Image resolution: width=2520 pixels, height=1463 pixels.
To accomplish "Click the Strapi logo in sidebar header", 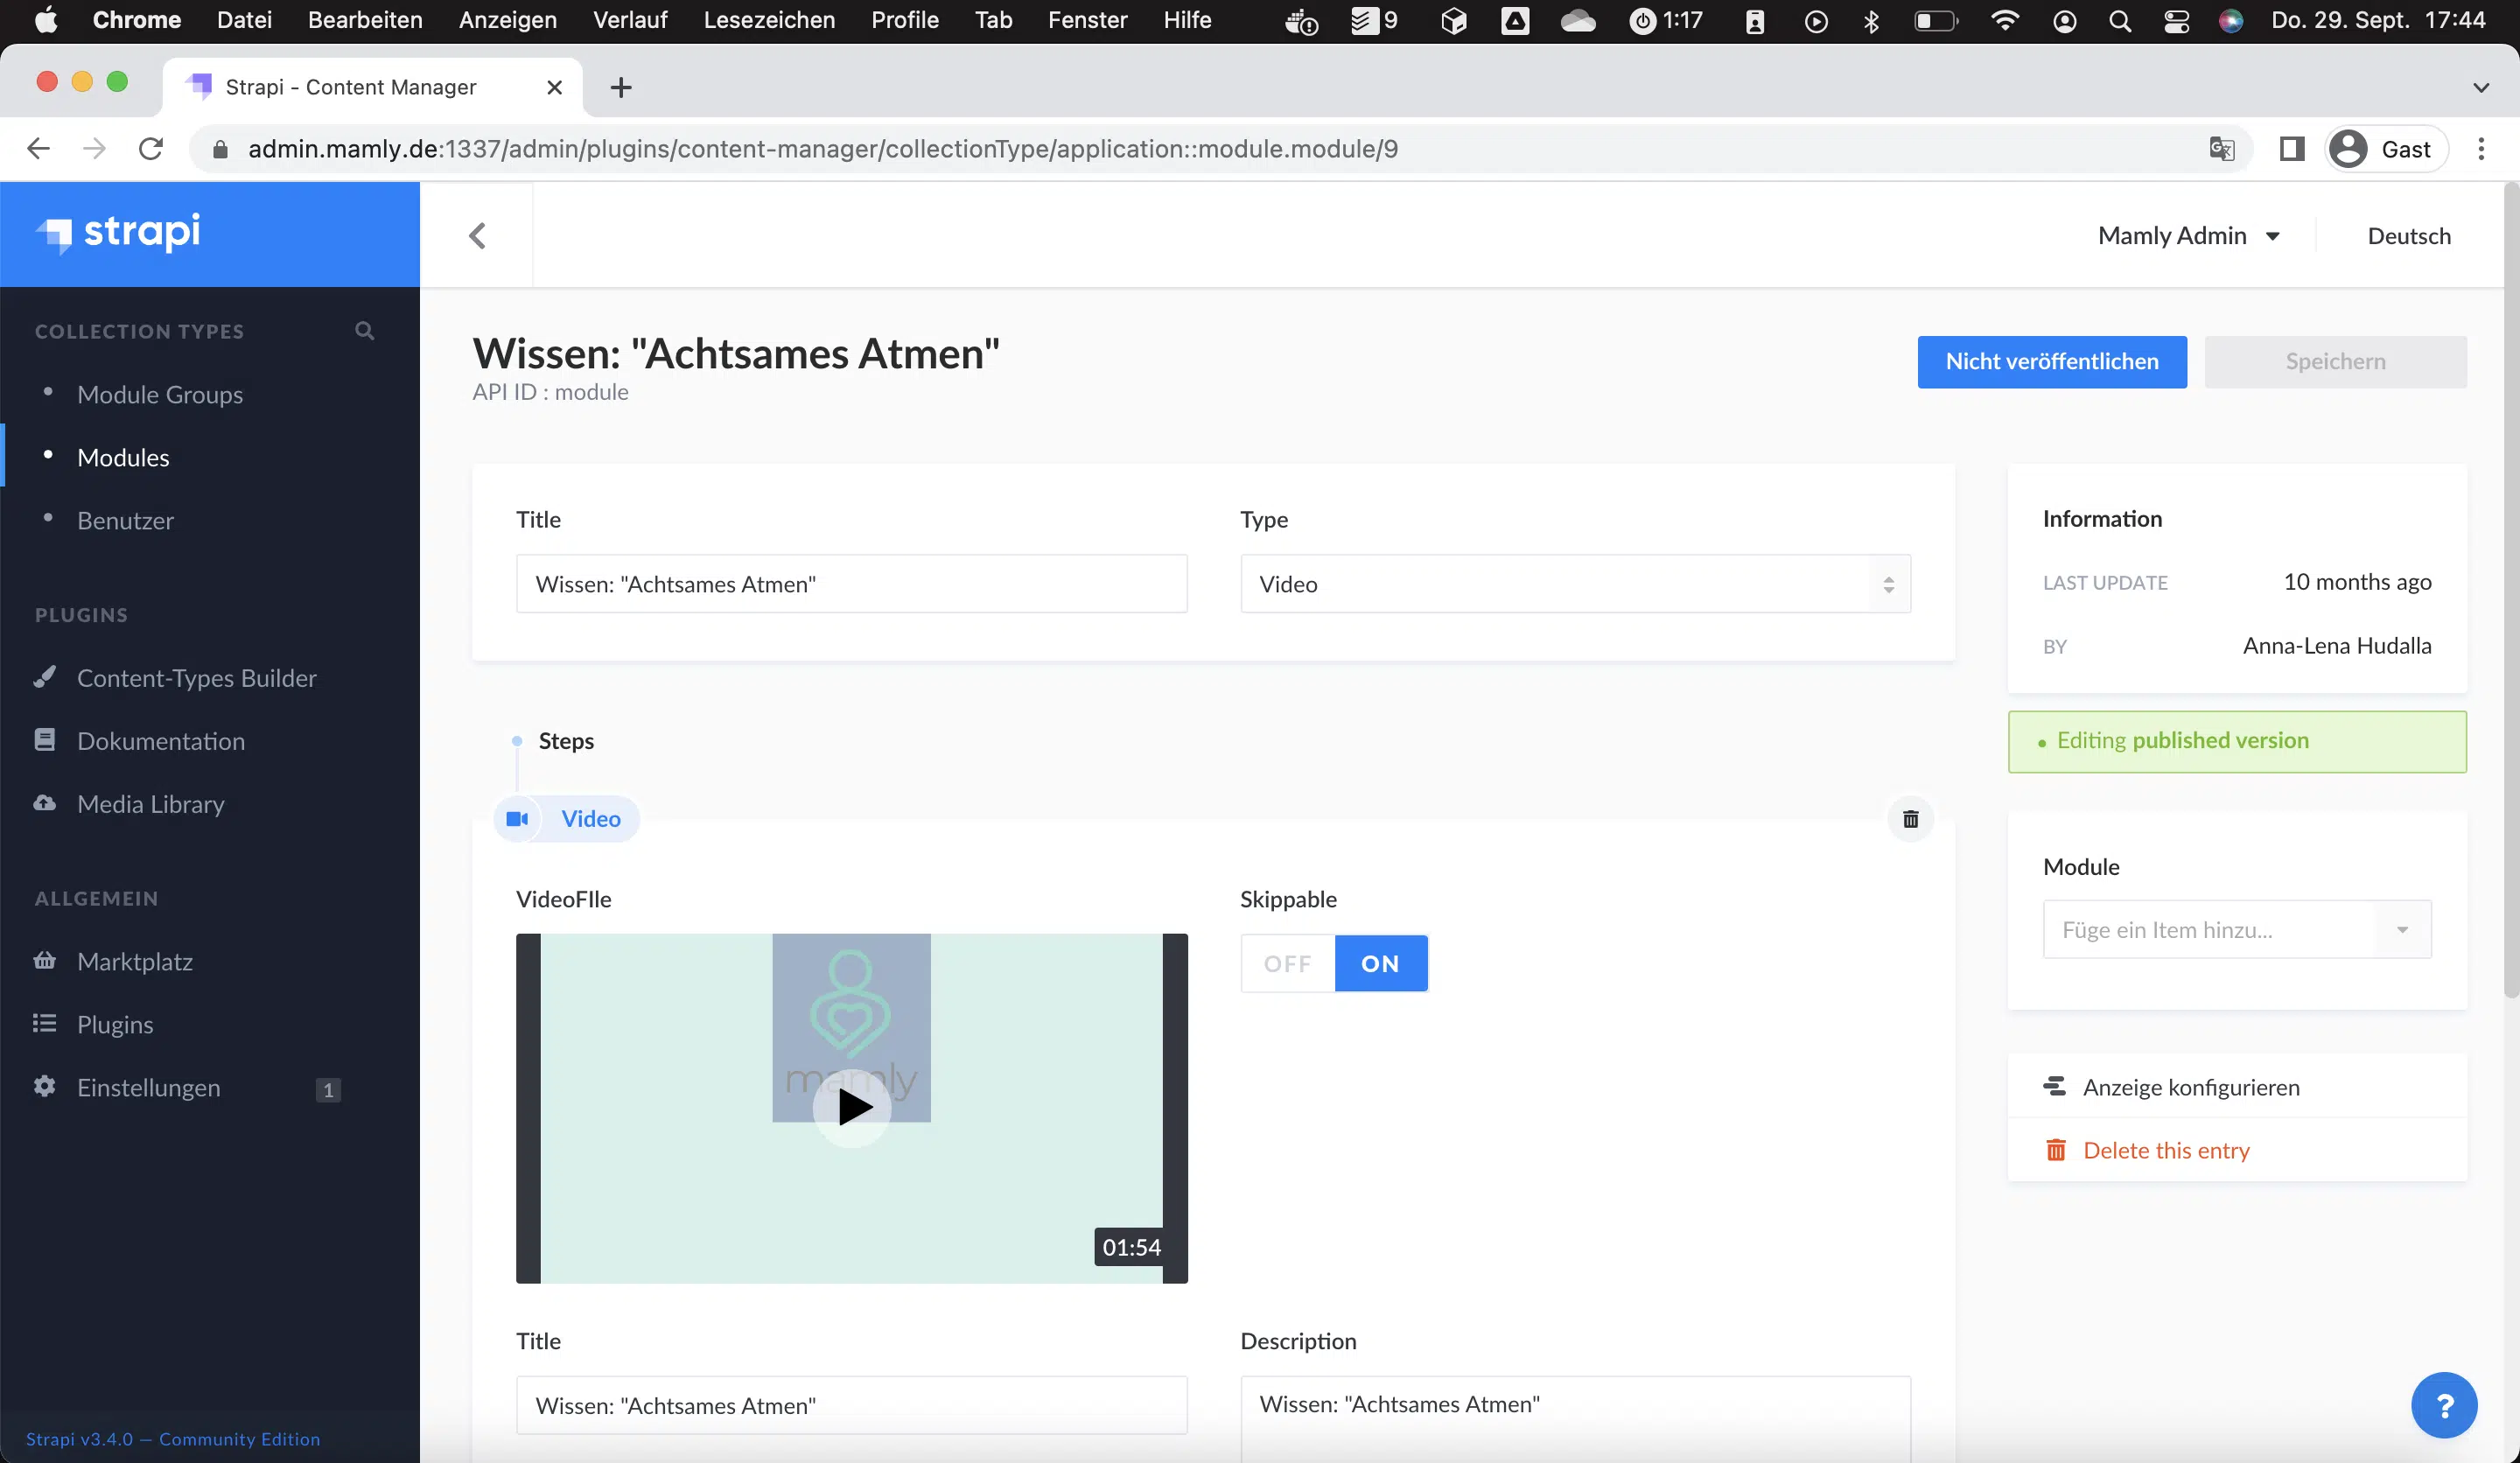I will coord(118,233).
